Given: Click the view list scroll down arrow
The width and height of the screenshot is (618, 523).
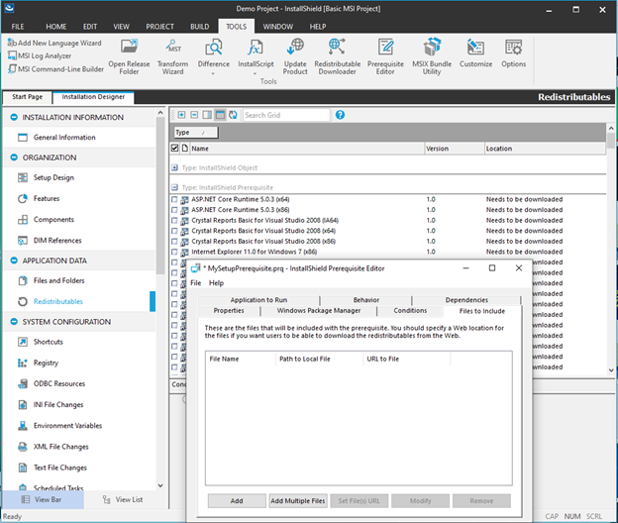Looking at the screenshot, I should (160, 485).
